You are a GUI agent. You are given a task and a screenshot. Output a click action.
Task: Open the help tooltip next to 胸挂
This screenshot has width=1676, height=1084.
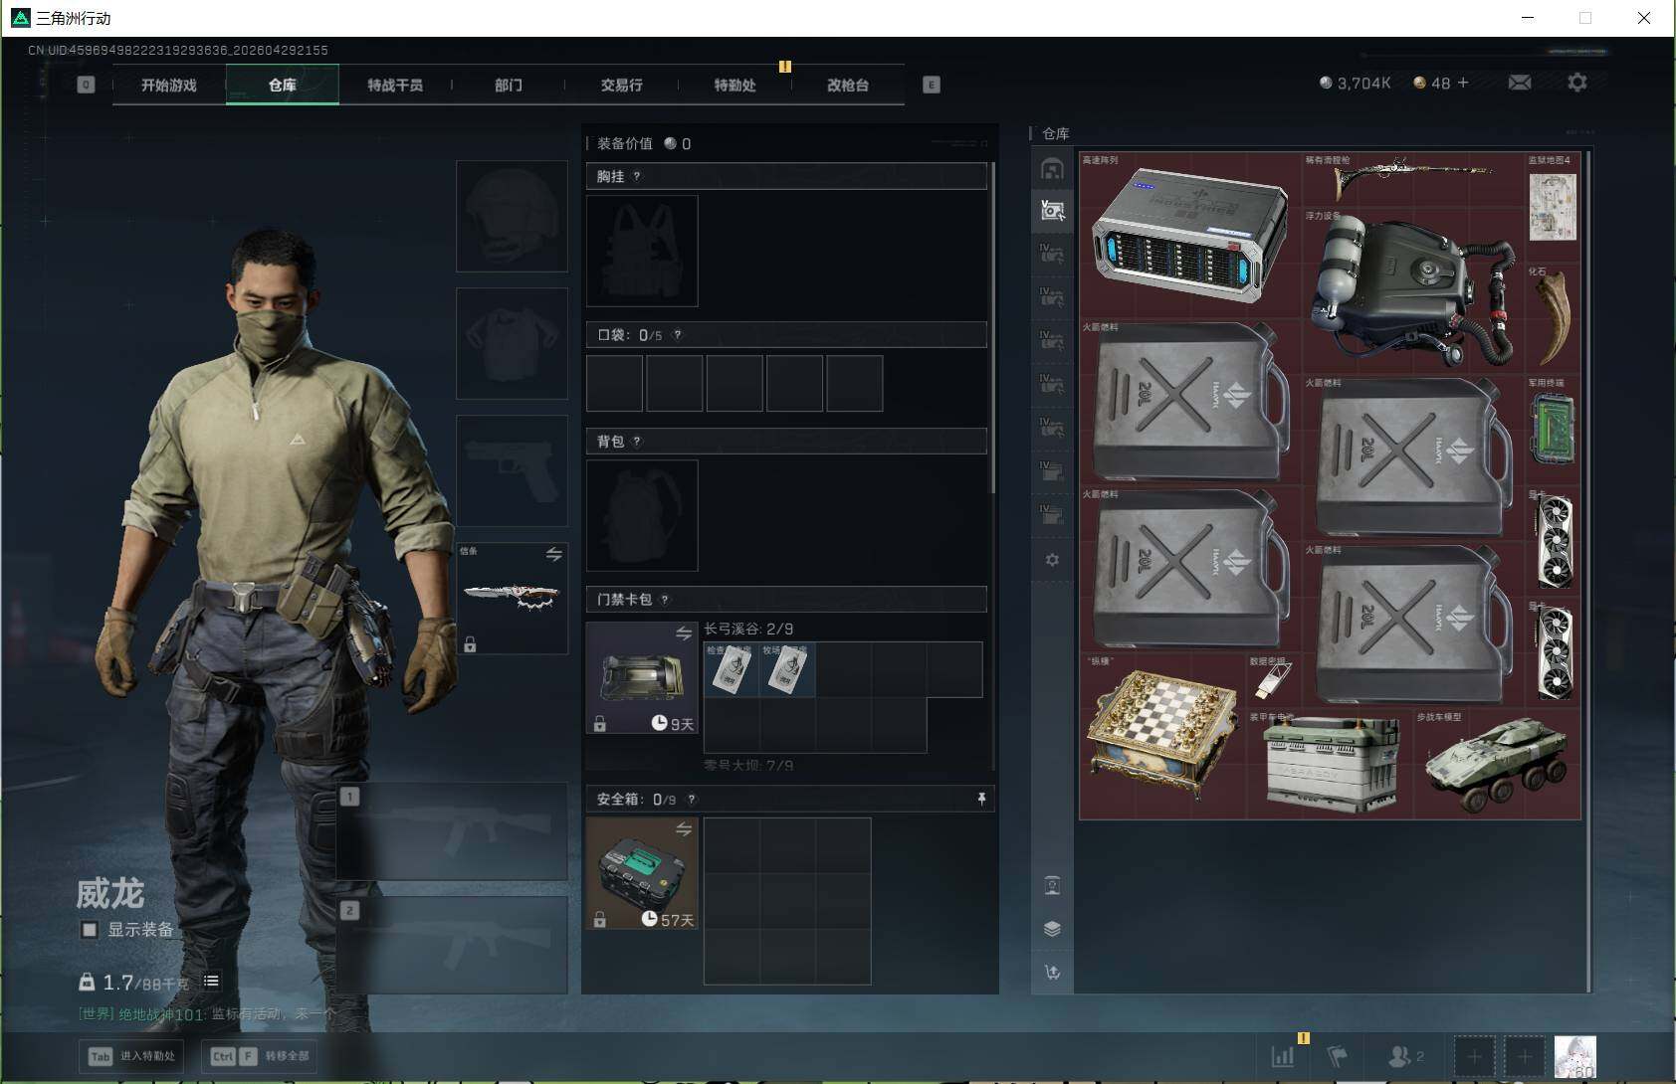click(637, 177)
